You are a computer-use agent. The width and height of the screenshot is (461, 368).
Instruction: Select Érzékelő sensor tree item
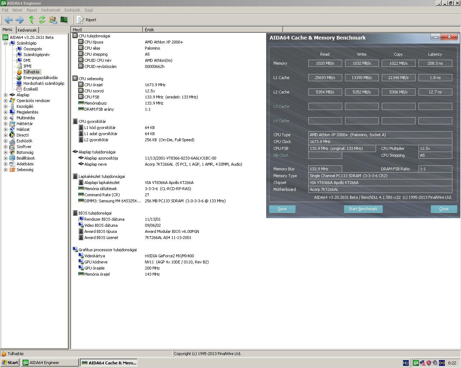pyautogui.click(x=31, y=89)
